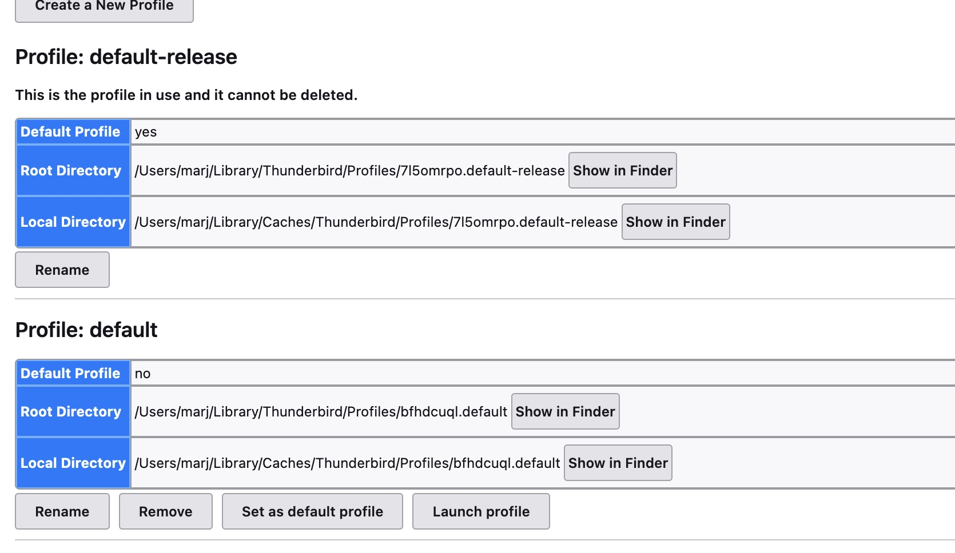The height and width of the screenshot is (553, 955).
Task: Click the 'yes' Default Profile value
Action: (146, 132)
